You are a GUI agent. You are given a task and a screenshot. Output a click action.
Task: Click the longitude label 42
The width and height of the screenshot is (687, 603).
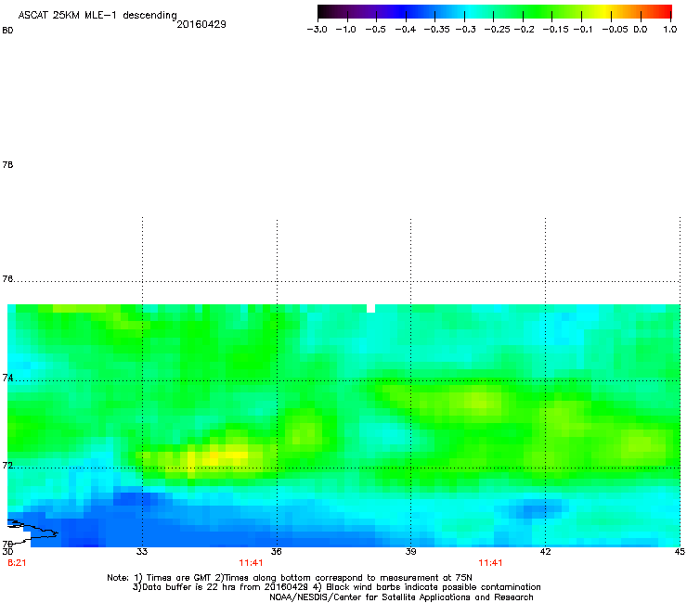click(x=545, y=551)
